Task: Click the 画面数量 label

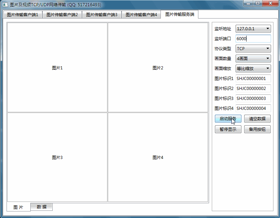Action: click(x=223, y=59)
